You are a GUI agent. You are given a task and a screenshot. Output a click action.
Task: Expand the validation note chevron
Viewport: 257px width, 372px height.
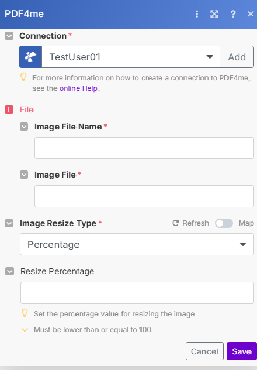point(25,330)
